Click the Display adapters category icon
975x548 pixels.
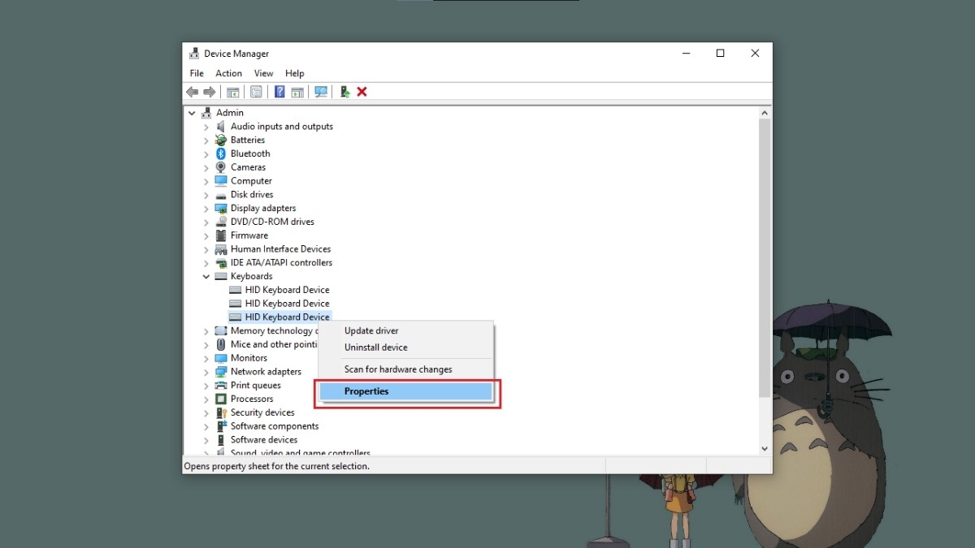pos(220,209)
